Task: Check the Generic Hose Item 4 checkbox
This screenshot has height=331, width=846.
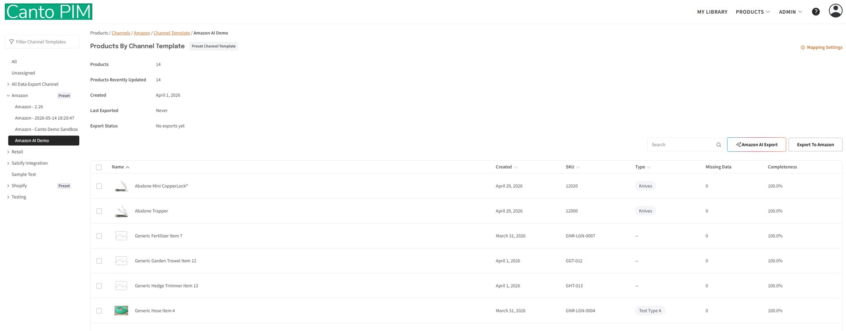Action: (99, 311)
